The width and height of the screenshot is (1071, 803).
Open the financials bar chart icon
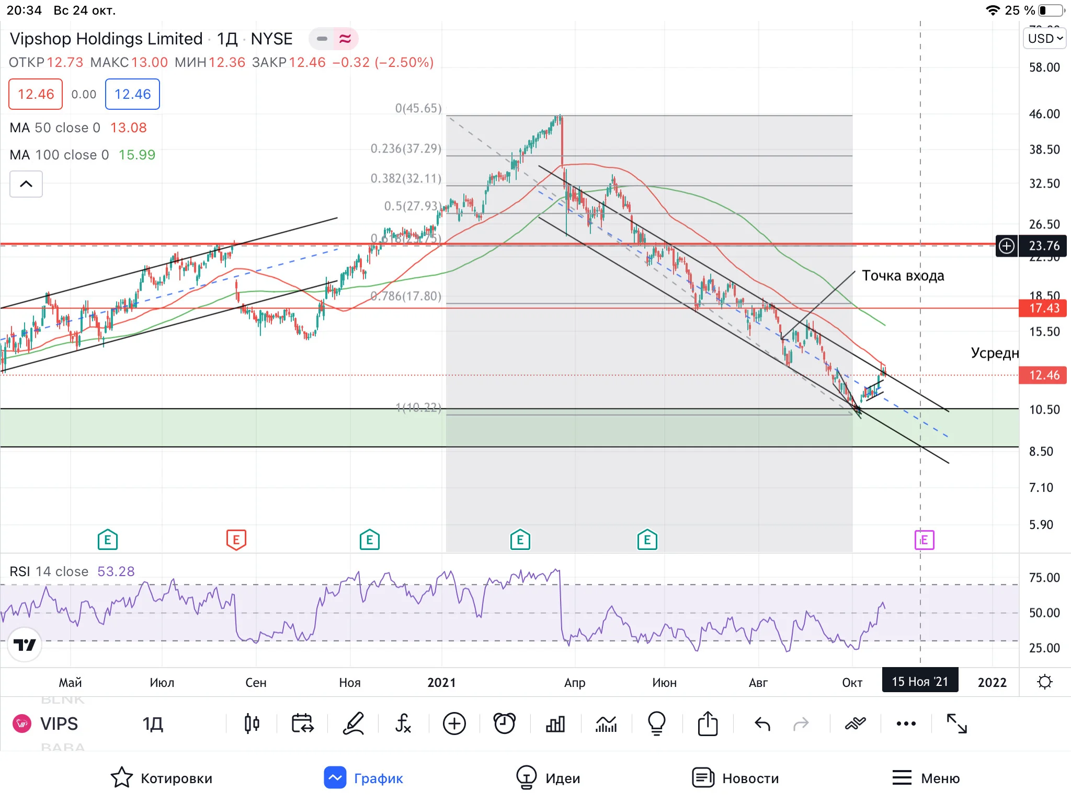coord(555,724)
